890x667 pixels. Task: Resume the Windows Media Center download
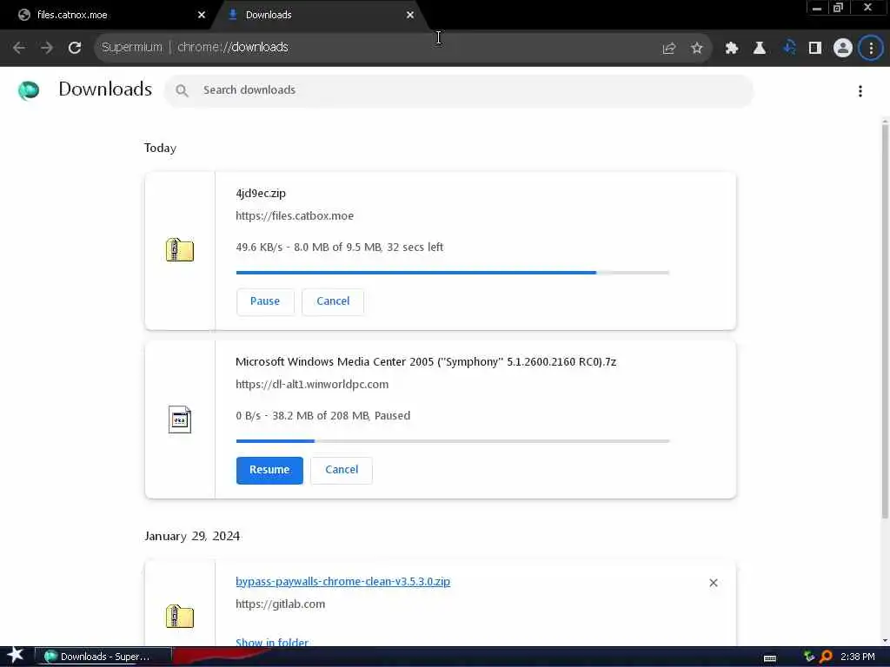[x=269, y=470]
